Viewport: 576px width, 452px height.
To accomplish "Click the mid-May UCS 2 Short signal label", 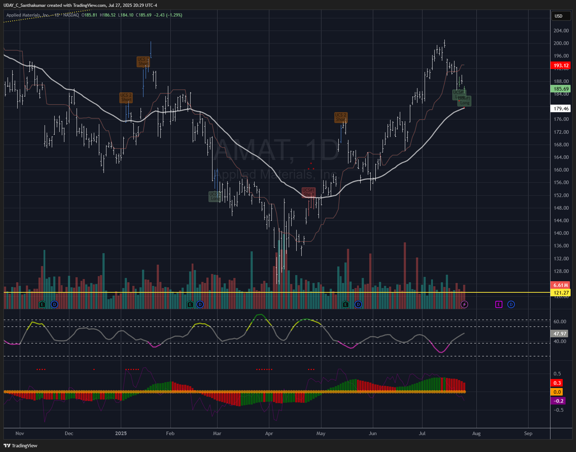I will (340, 117).
